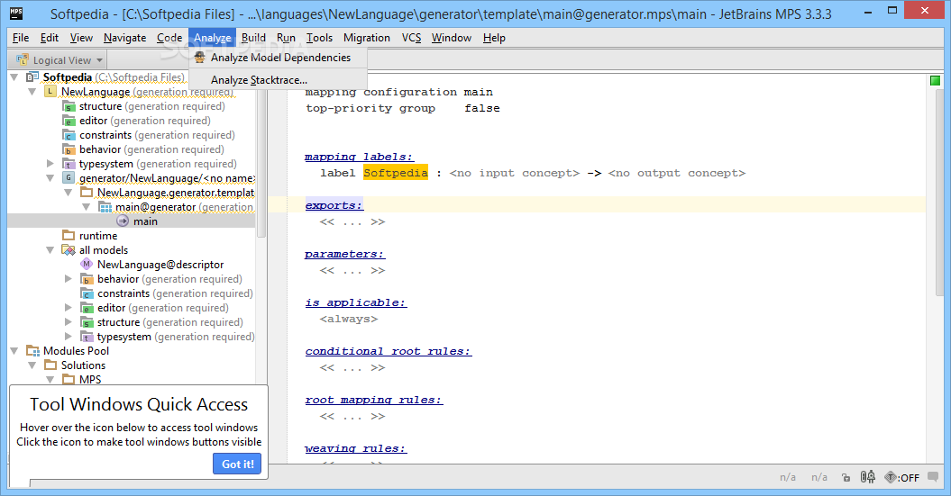Click the editor aspect icon under NewLanguage
This screenshot has height=496, width=951.
[69, 121]
